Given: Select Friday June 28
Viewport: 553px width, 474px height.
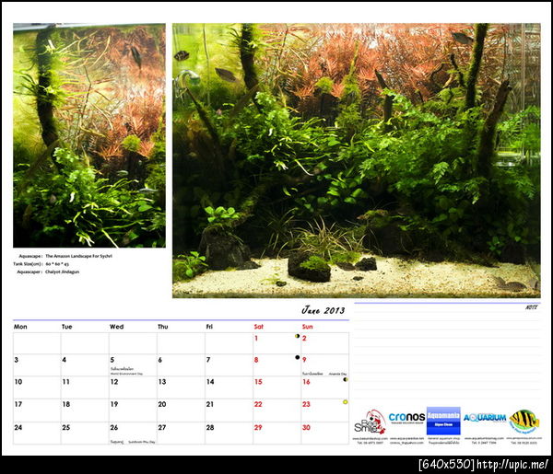Looking at the screenshot, I should pos(229,434).
